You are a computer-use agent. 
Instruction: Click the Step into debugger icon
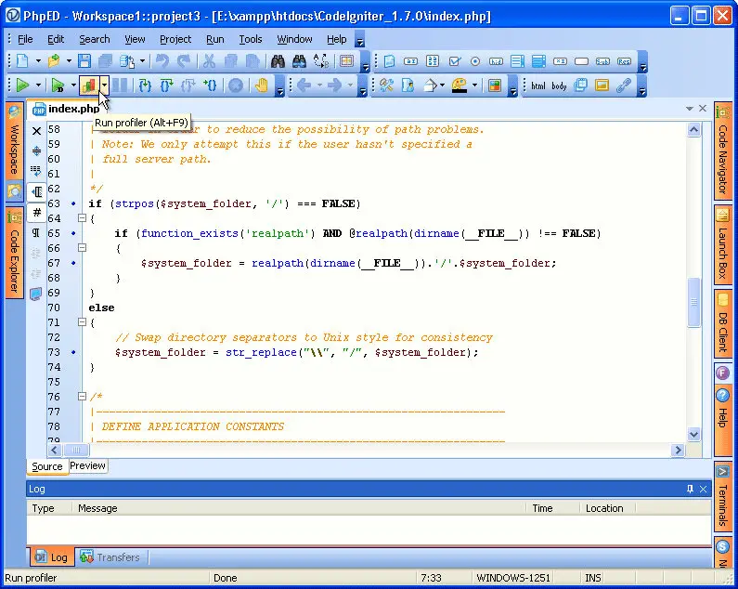(145, 85)
